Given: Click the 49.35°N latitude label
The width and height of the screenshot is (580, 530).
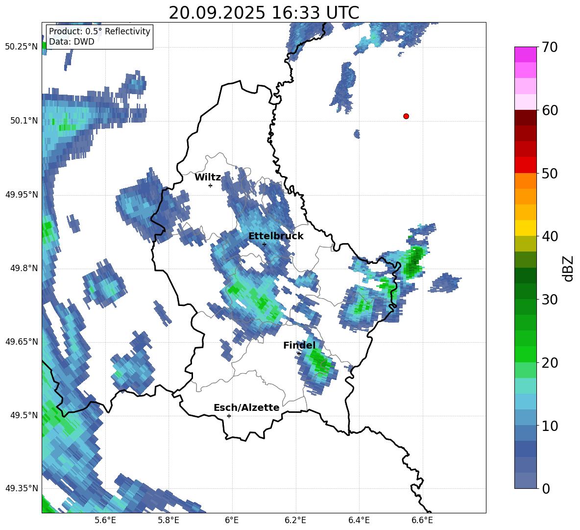Looking at the screenshot, I should point(22,488).
